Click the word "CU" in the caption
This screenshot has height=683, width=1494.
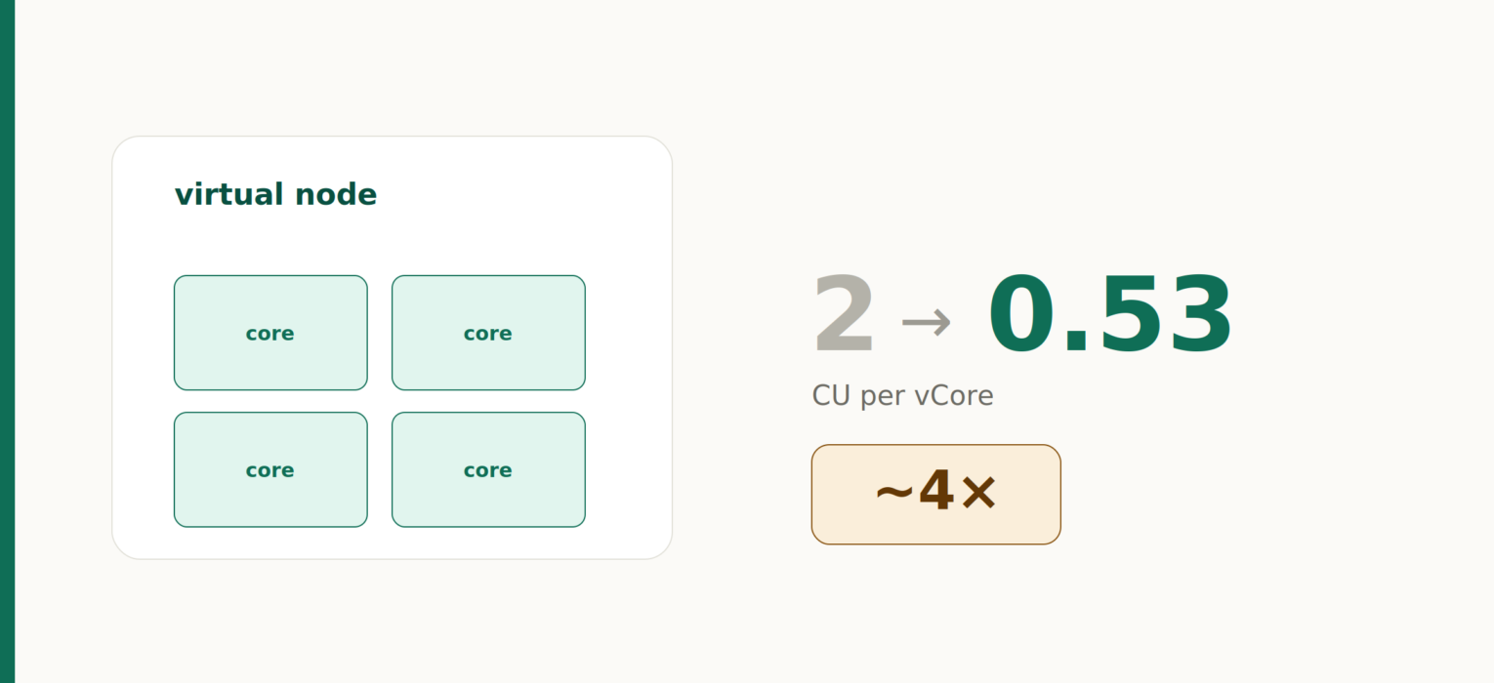point(832,395)
